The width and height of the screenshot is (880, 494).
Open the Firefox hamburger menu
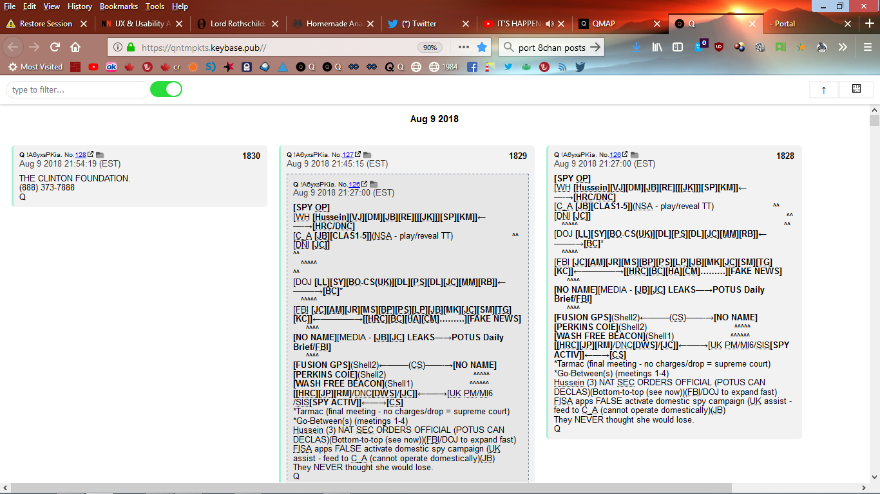[867, 47]
